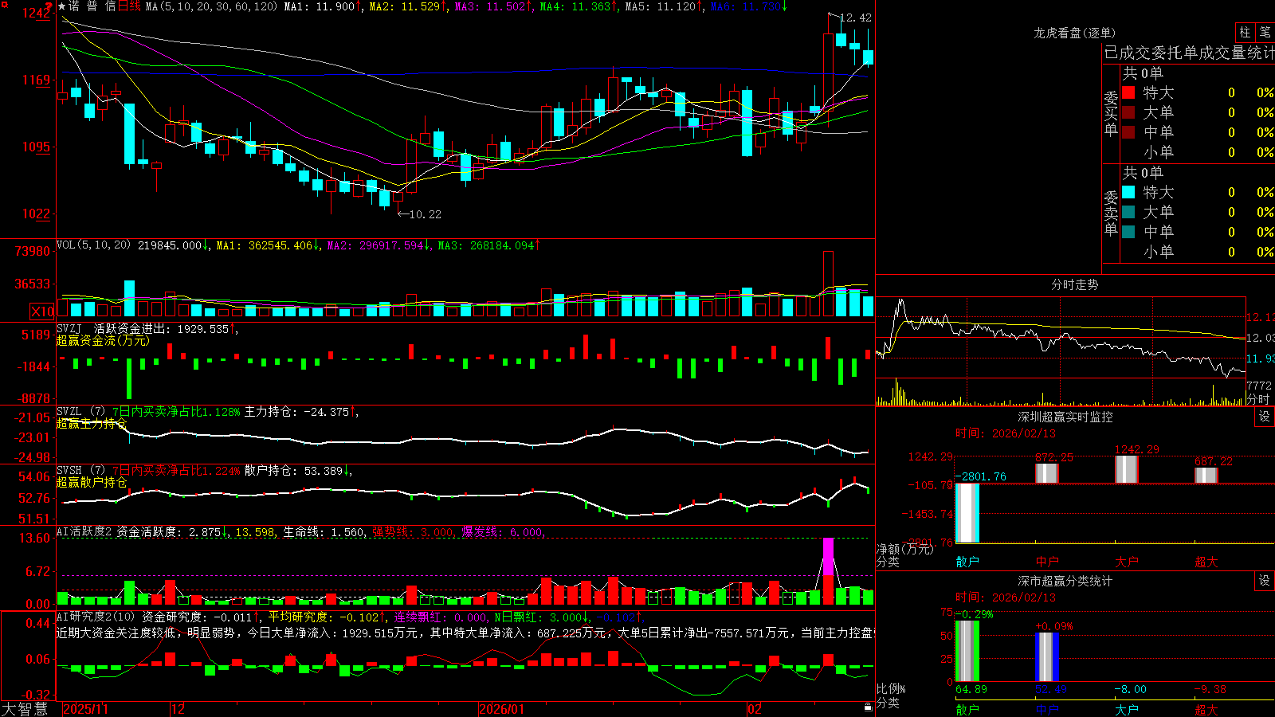Click 强势线: 3.000 label
The width and height of the screenshot is (1275, 717).
pos(414,532)
